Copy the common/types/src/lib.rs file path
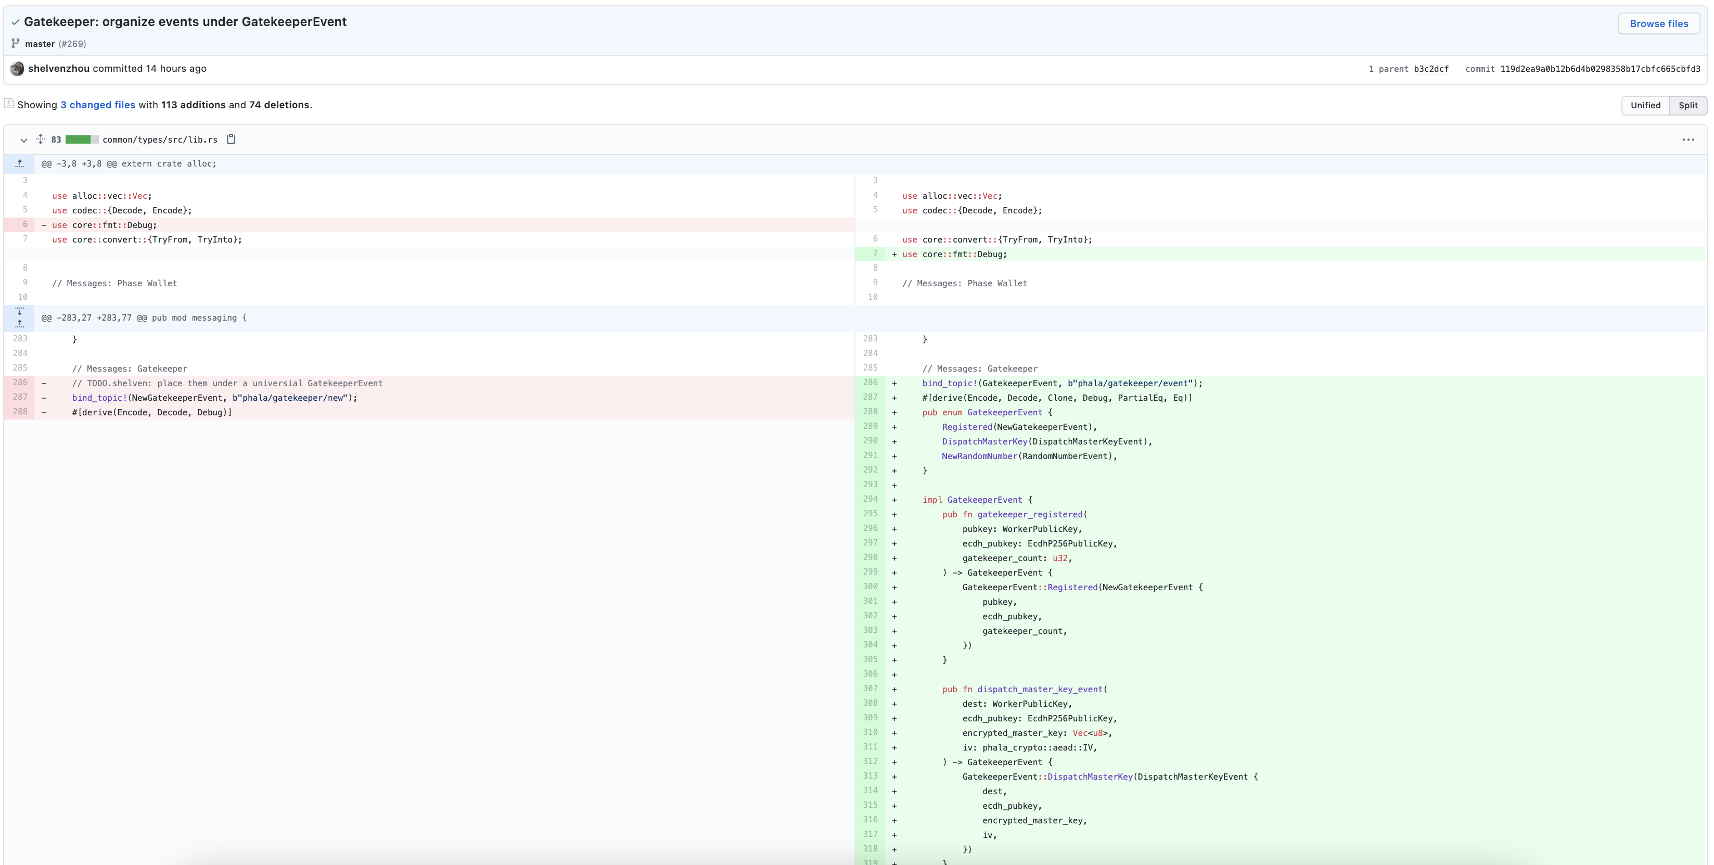Image resolution: width=1714 pixels, height=865 pixels. tap(231, 139)
